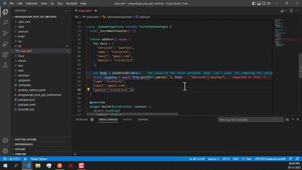
Task: Collapse the lib folder
Action: coord(20,46)
